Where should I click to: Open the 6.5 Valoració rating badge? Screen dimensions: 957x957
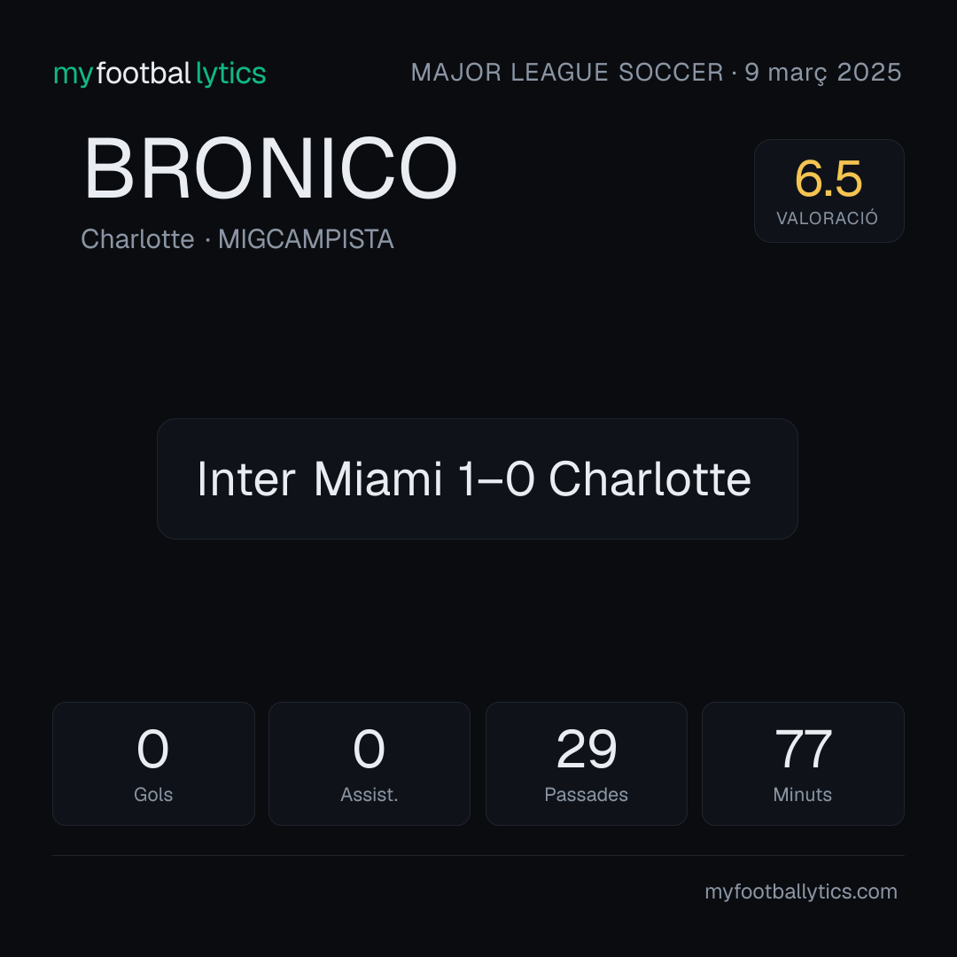click(x=829, y=191)
